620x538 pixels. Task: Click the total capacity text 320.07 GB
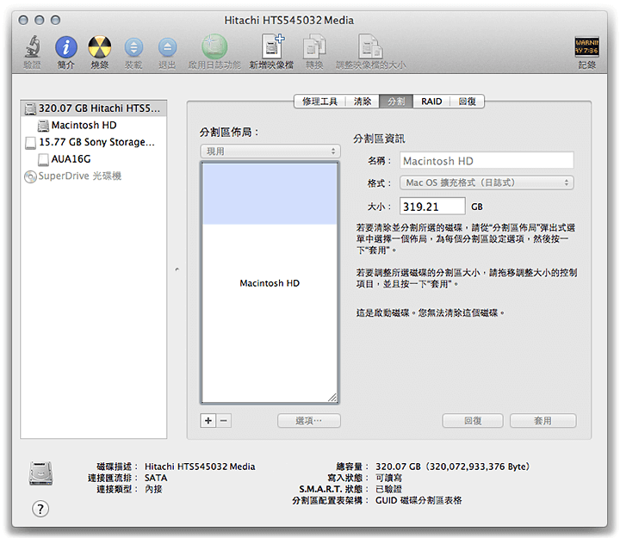coord(452,467)
